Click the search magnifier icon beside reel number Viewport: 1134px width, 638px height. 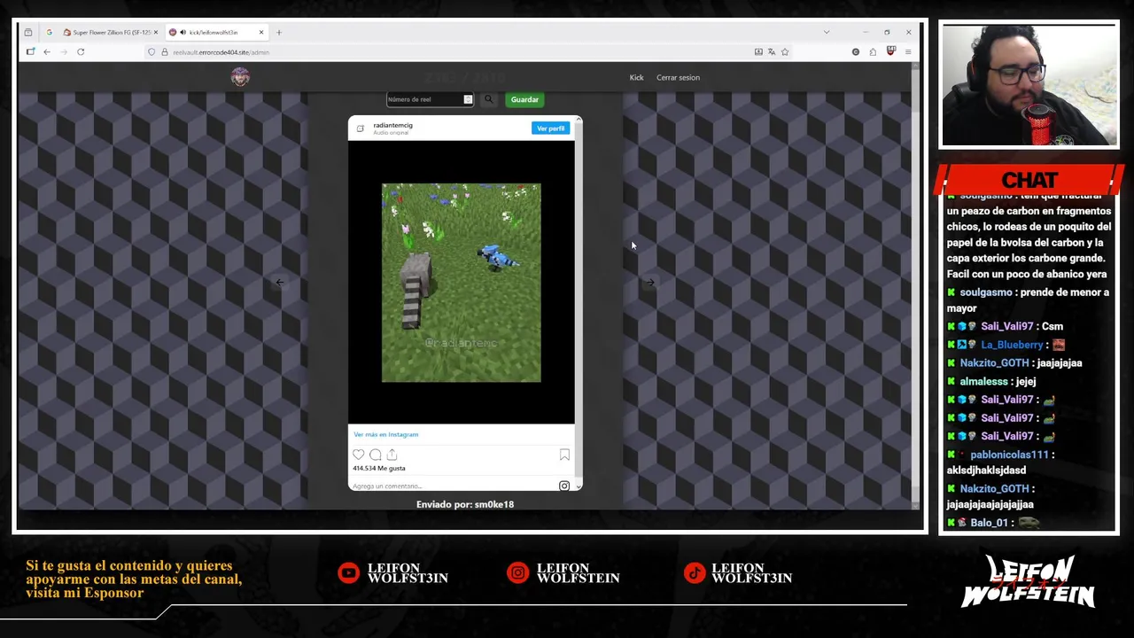click(488, 99)
